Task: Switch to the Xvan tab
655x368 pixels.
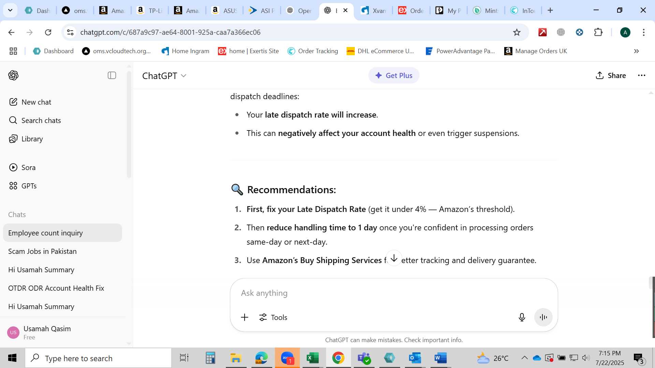Action: [x=374, y=11]
